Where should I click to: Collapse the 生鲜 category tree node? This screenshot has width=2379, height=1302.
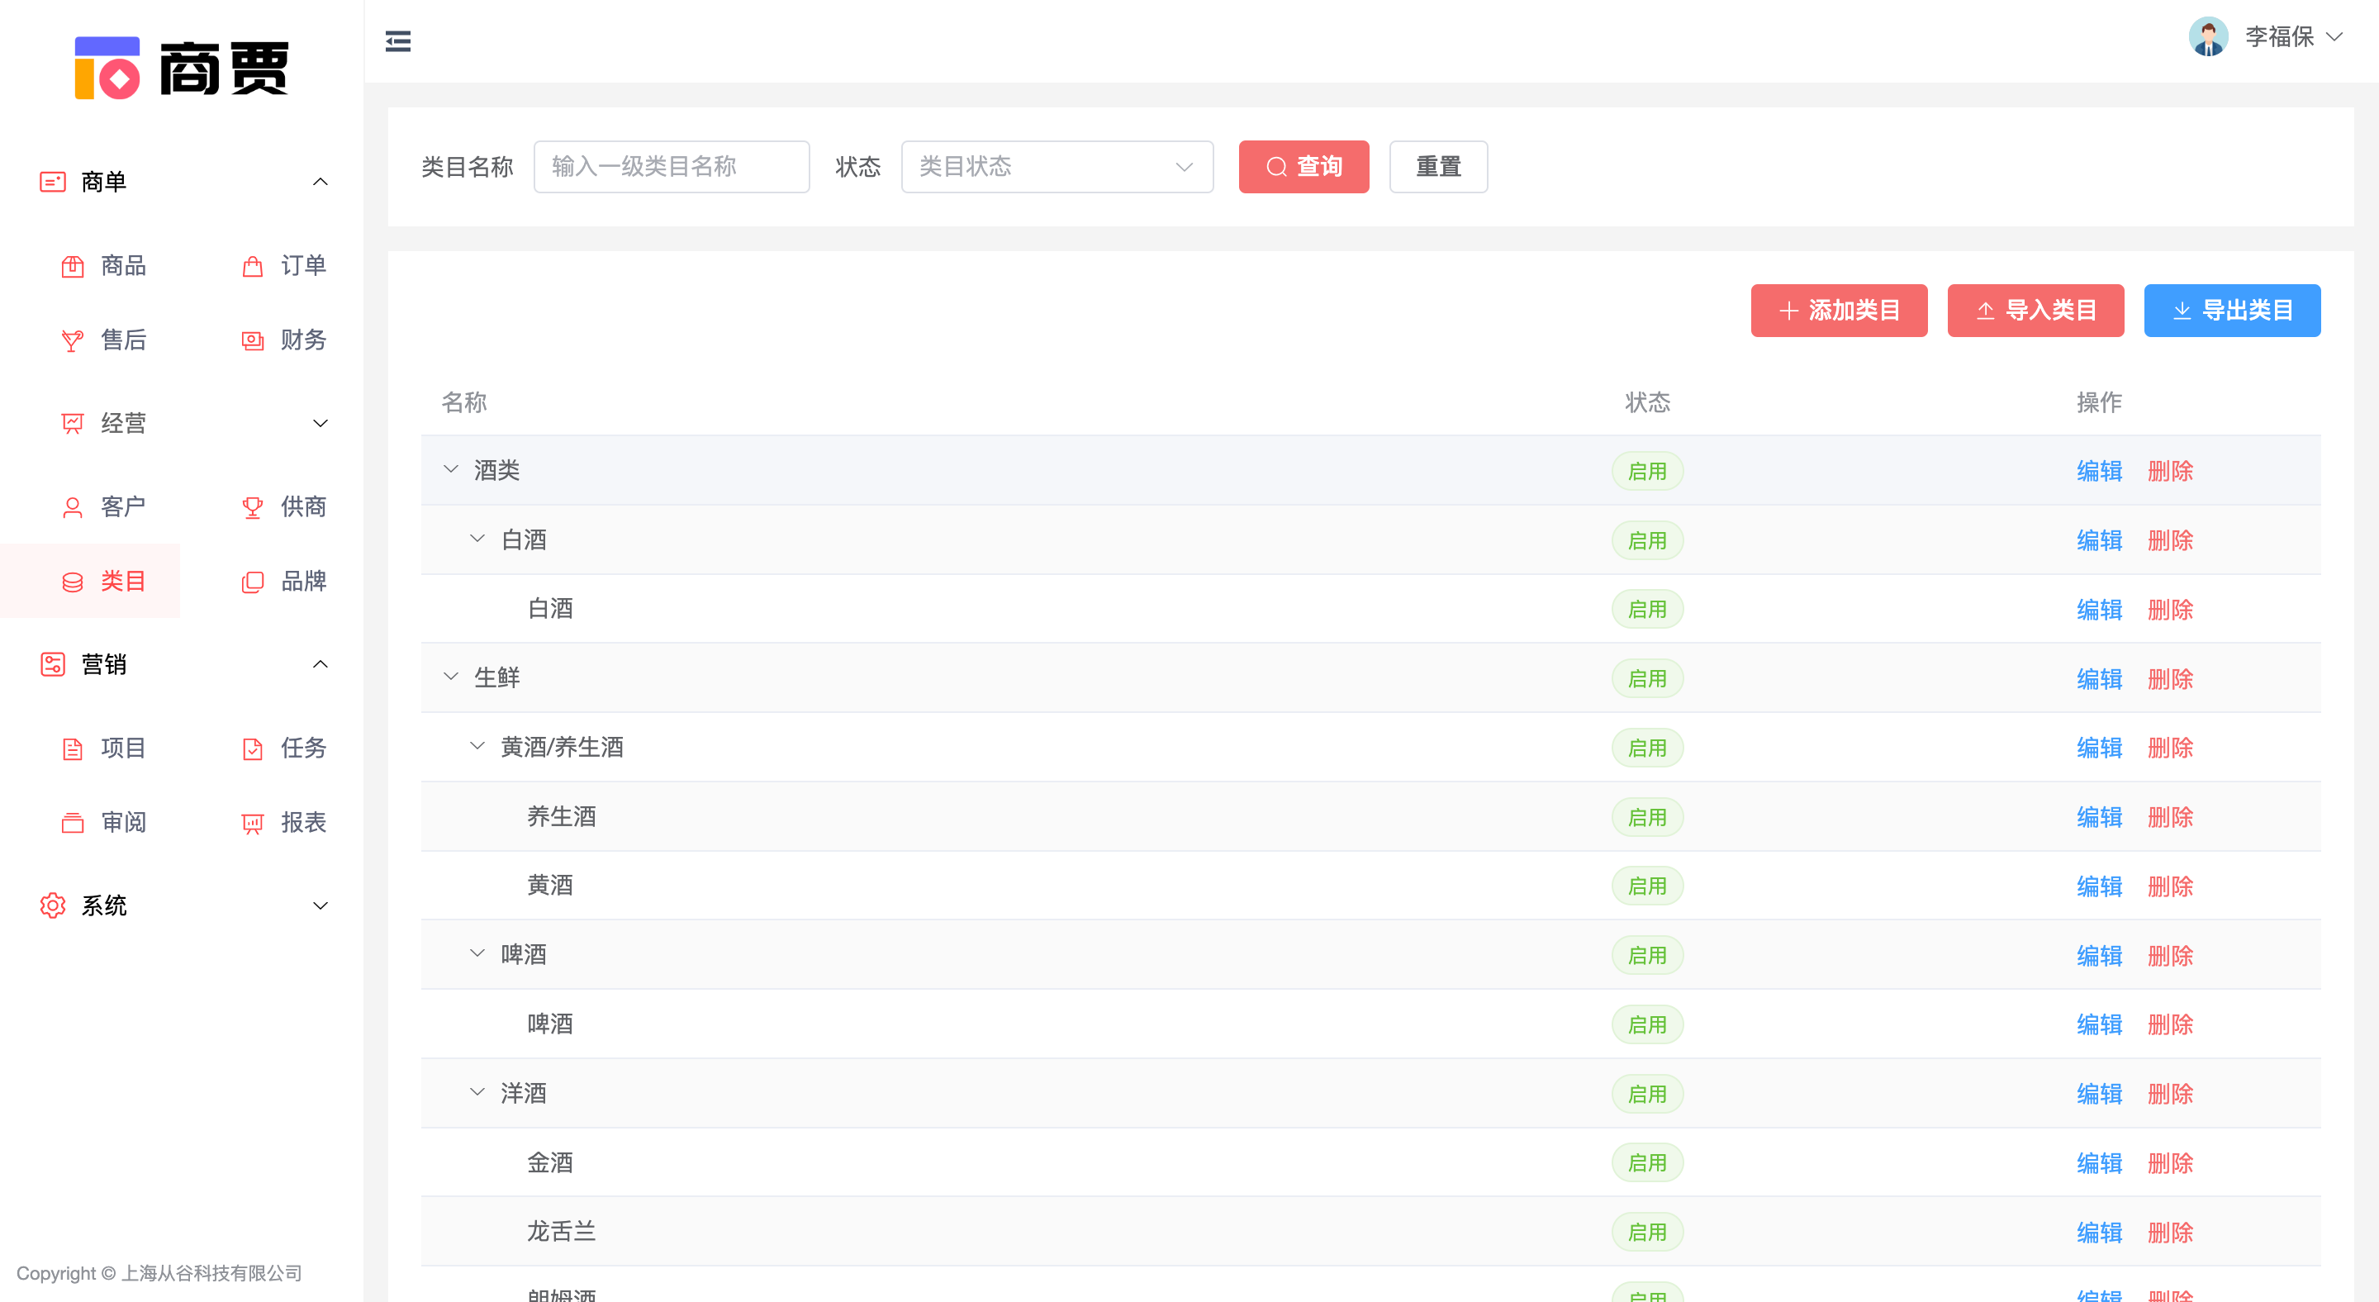coord(451,677)
